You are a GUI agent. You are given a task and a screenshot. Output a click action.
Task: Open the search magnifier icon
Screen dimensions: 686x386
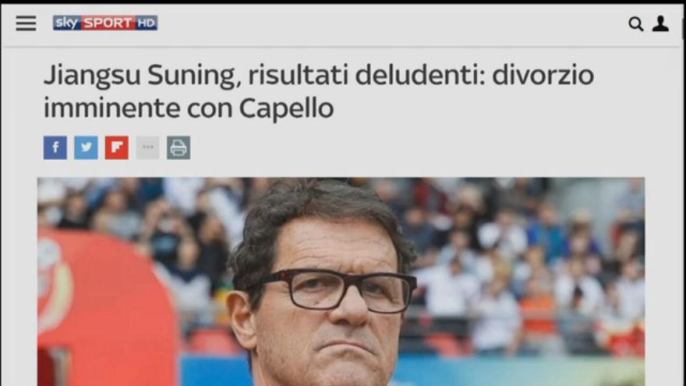[635, 23]
